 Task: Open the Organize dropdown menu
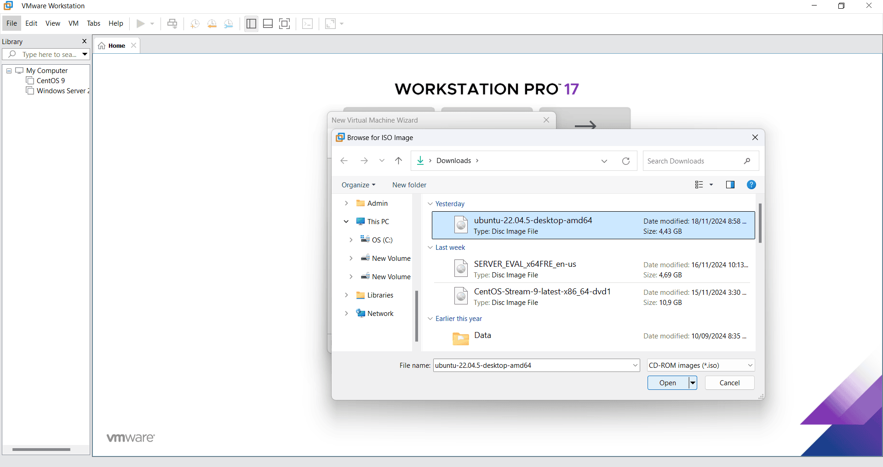coord(358,185)
